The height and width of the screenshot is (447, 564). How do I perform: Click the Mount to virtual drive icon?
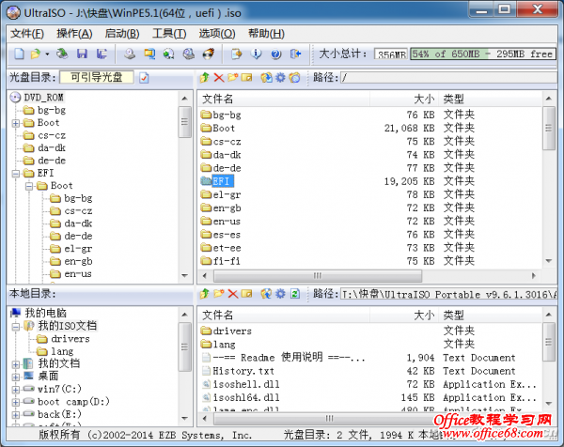[189, 54]
